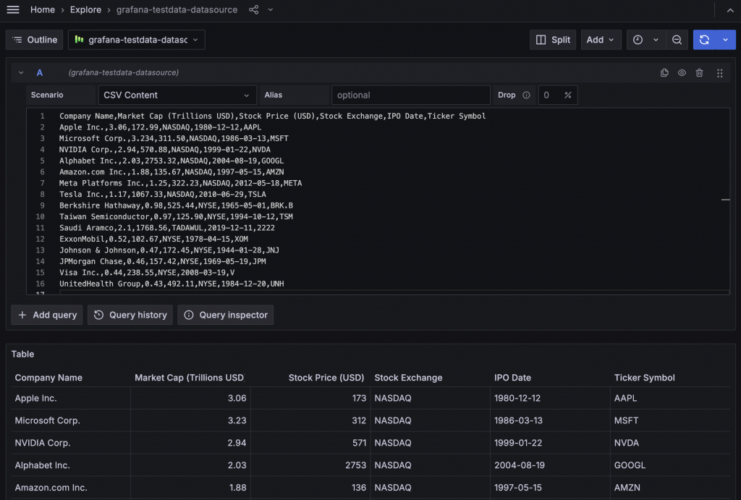Click the Table panel title
Image resolution: width=741 pixels, height=500 pixels.
tap(22, 354)
